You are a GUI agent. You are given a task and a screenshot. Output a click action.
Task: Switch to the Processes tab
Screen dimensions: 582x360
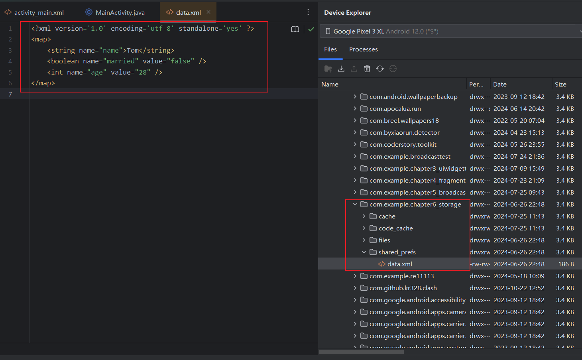coord(363,49)
